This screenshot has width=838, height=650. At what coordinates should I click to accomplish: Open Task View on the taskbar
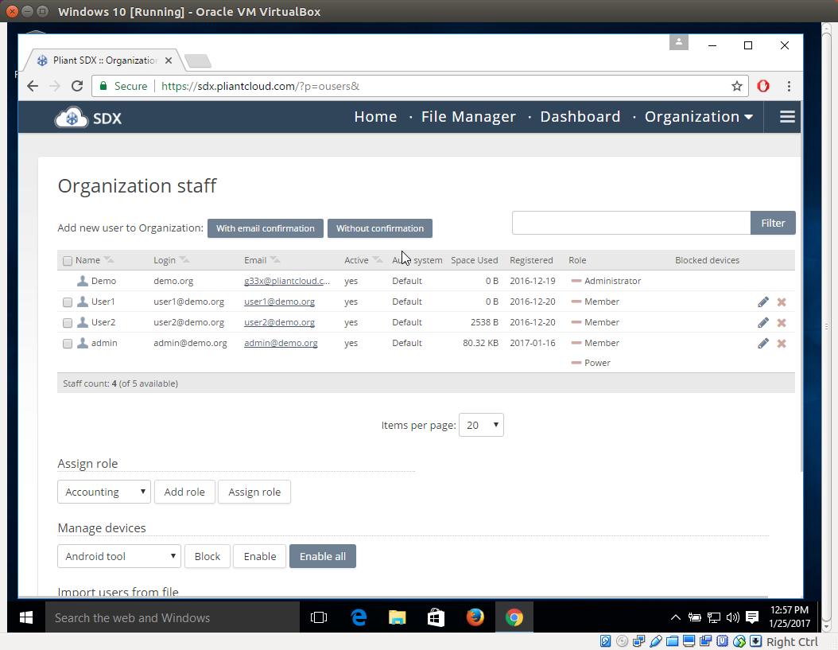coord(319,618)
